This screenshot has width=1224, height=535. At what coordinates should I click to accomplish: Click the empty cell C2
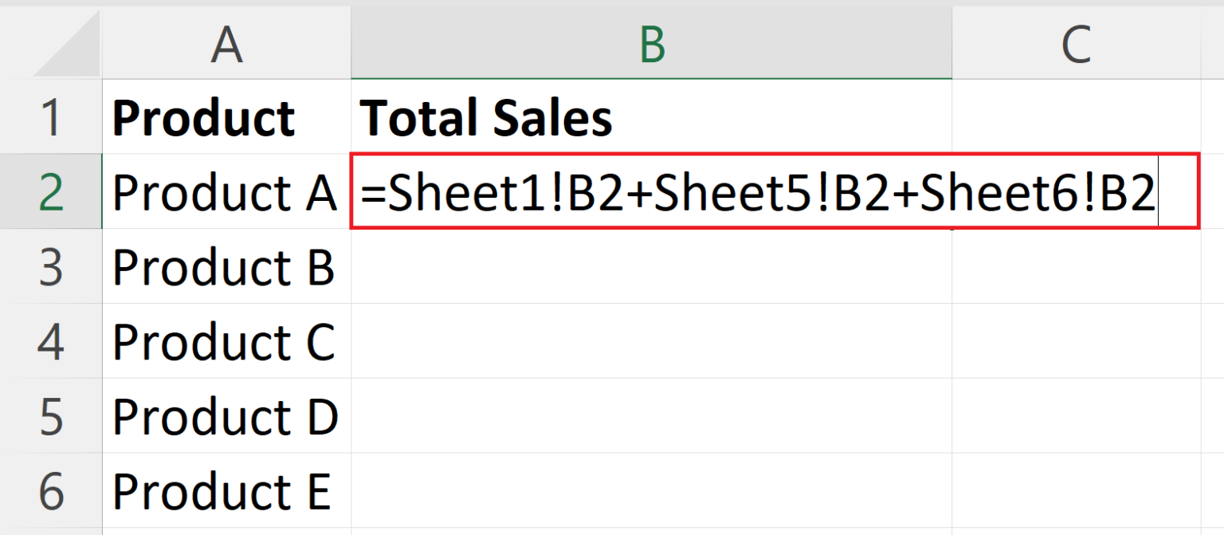click(1077, 191)
